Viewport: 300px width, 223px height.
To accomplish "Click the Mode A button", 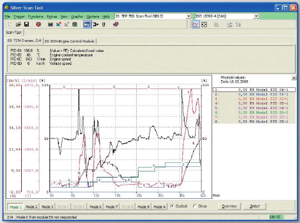I will point(160,206).
